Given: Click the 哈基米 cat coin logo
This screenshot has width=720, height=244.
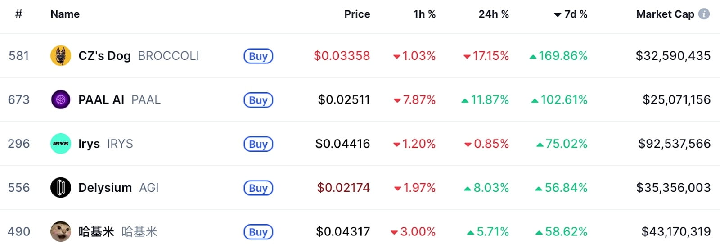Looking at the screenshot, I should [x=61, y=231].
